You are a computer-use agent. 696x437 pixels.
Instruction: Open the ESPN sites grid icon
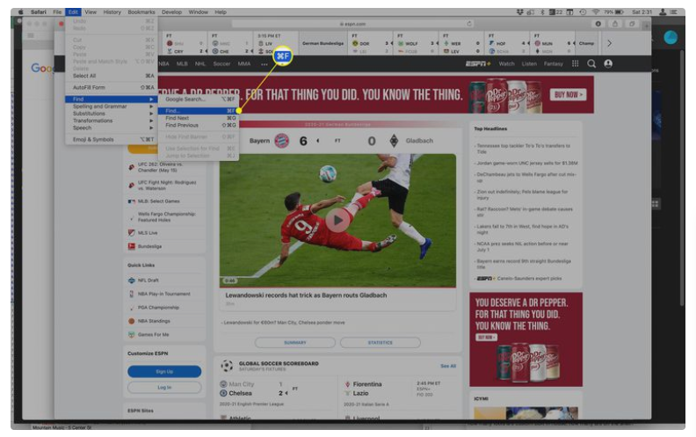click(576, 63)
